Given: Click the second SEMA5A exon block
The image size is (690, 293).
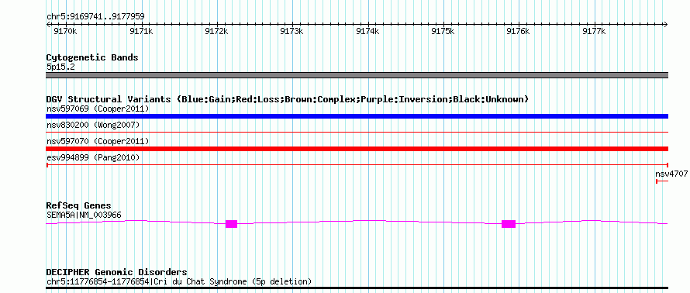Looking at the screenshot, I should pyautogui.click(x=509, y=224).
